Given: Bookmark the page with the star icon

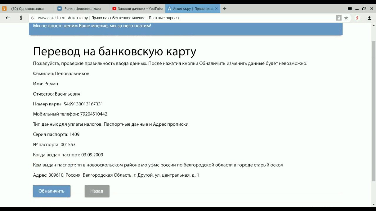Looking at the screenshot, I should pos(346,18).
